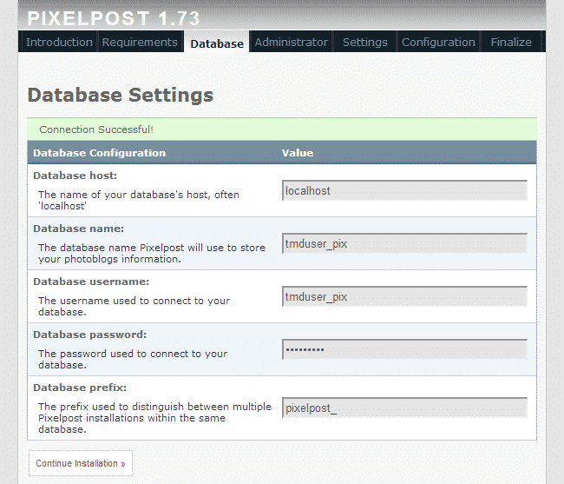Select the Database tab
Viewport: 564px width, 484px height.
217,43
